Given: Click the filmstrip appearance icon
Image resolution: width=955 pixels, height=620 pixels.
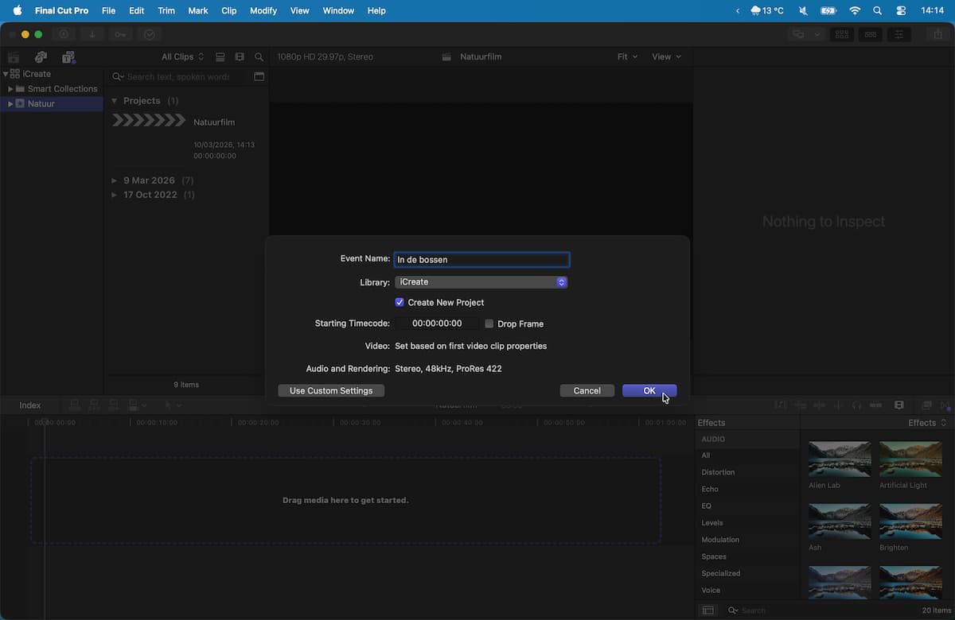Looking at the screenshot, I should point(240,57).
